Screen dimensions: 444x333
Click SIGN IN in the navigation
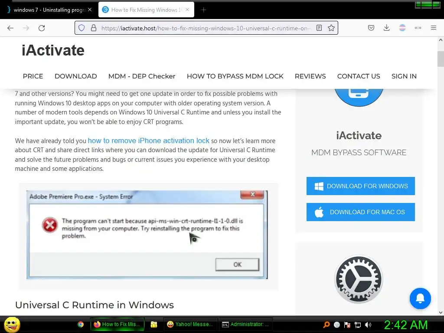point(404,76)
